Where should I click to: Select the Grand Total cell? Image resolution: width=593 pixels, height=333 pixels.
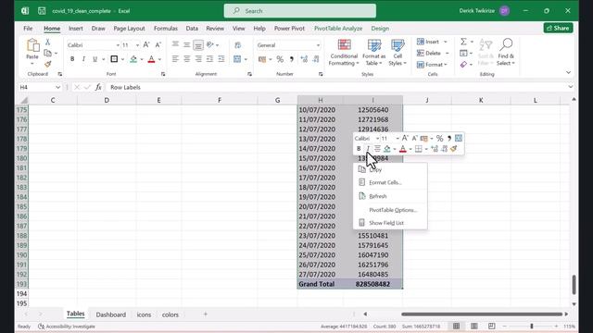click(321, 284)
